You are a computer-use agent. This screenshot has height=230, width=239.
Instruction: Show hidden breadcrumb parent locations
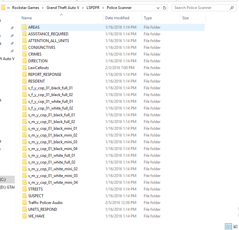point(8,8)
